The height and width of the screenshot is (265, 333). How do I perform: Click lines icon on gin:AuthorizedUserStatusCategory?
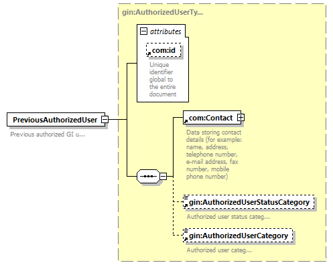pyautogui.click(x=186, y=197)
